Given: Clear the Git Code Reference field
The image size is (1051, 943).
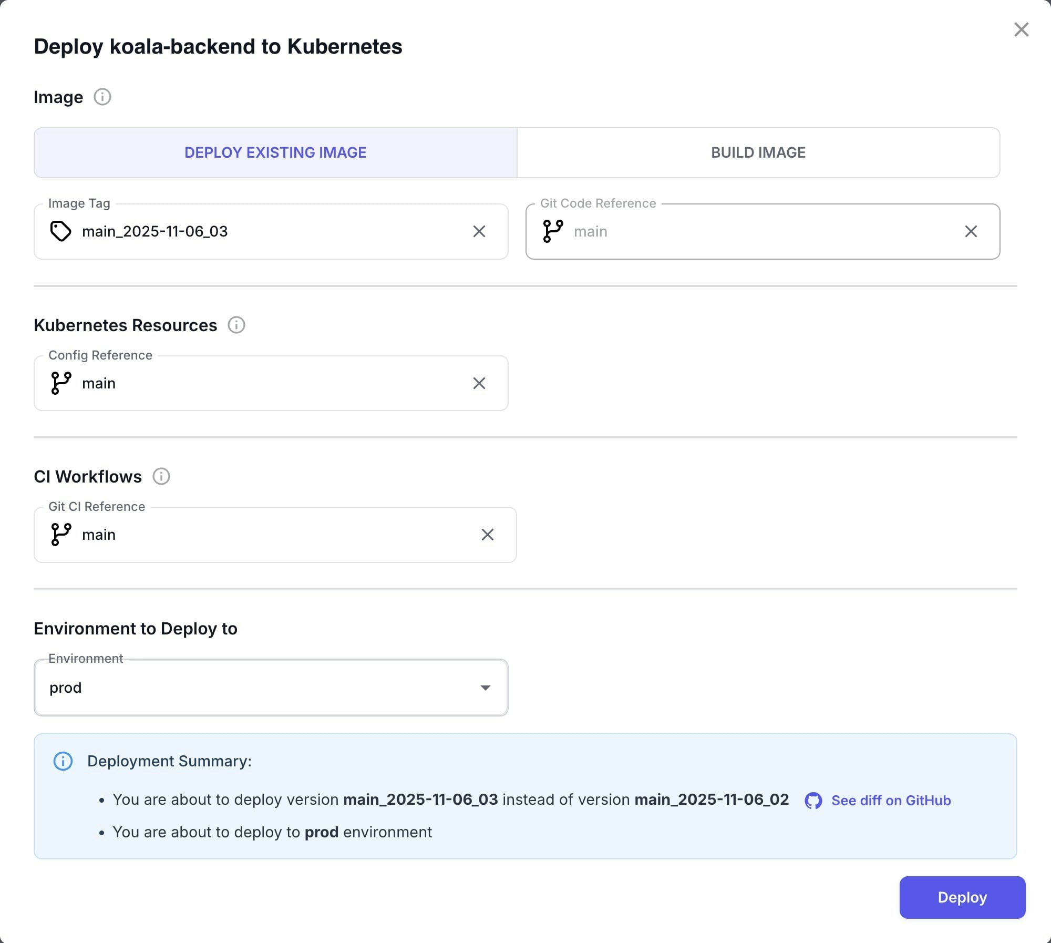Looking at the screenshot, I should point(971,231).
